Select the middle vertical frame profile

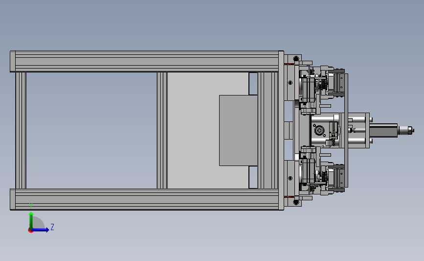[x=162, y=130]
